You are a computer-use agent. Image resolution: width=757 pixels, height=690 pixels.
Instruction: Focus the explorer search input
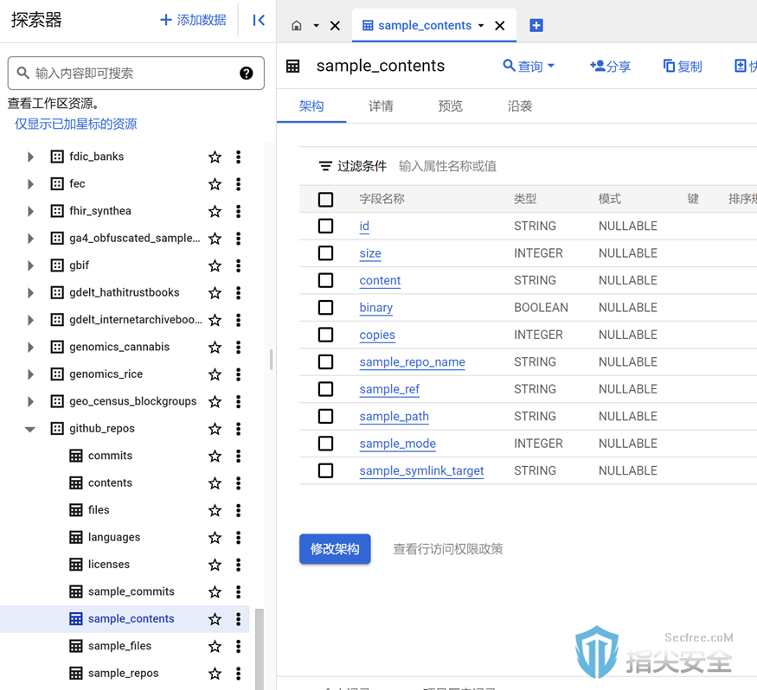pyautogui.click(x=136, y=73)
